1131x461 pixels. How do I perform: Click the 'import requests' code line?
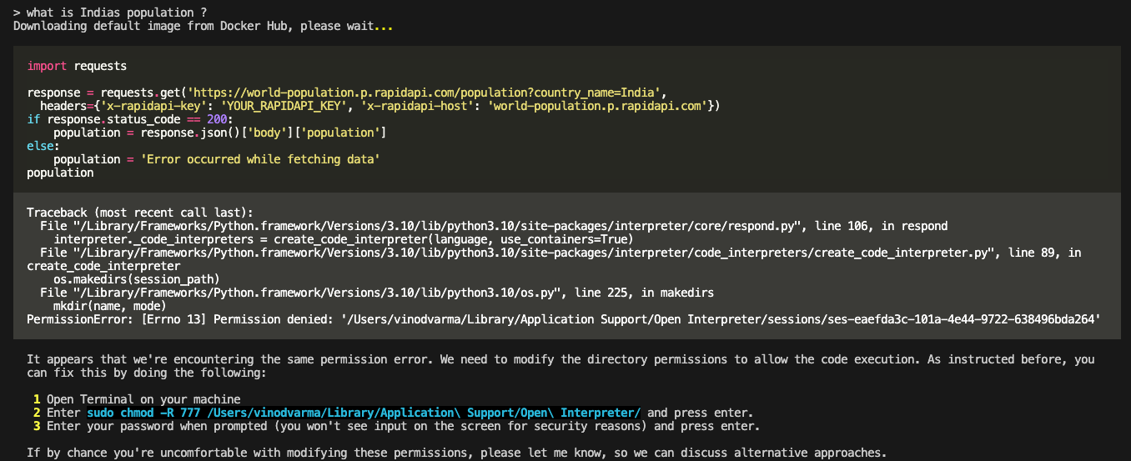(77, 66)
